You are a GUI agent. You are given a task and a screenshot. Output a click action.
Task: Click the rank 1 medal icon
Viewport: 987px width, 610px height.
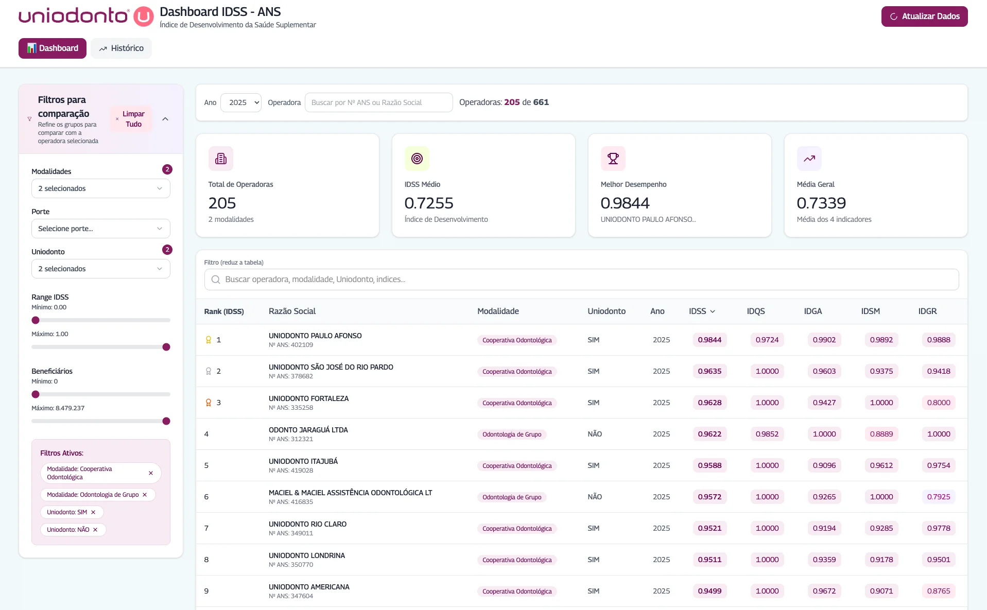[x=209, y=340]
